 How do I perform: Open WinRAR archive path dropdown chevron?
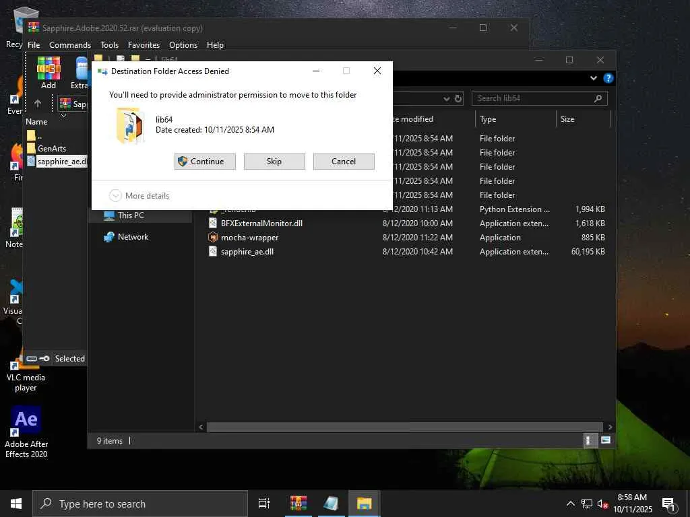pos(63,116)
